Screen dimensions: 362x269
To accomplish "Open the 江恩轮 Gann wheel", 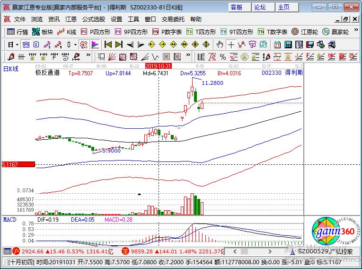I will click(305, 32).
